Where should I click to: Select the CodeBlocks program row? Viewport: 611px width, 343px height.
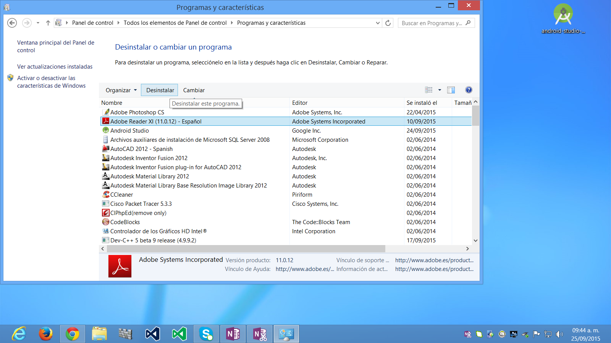pos(286,222)
